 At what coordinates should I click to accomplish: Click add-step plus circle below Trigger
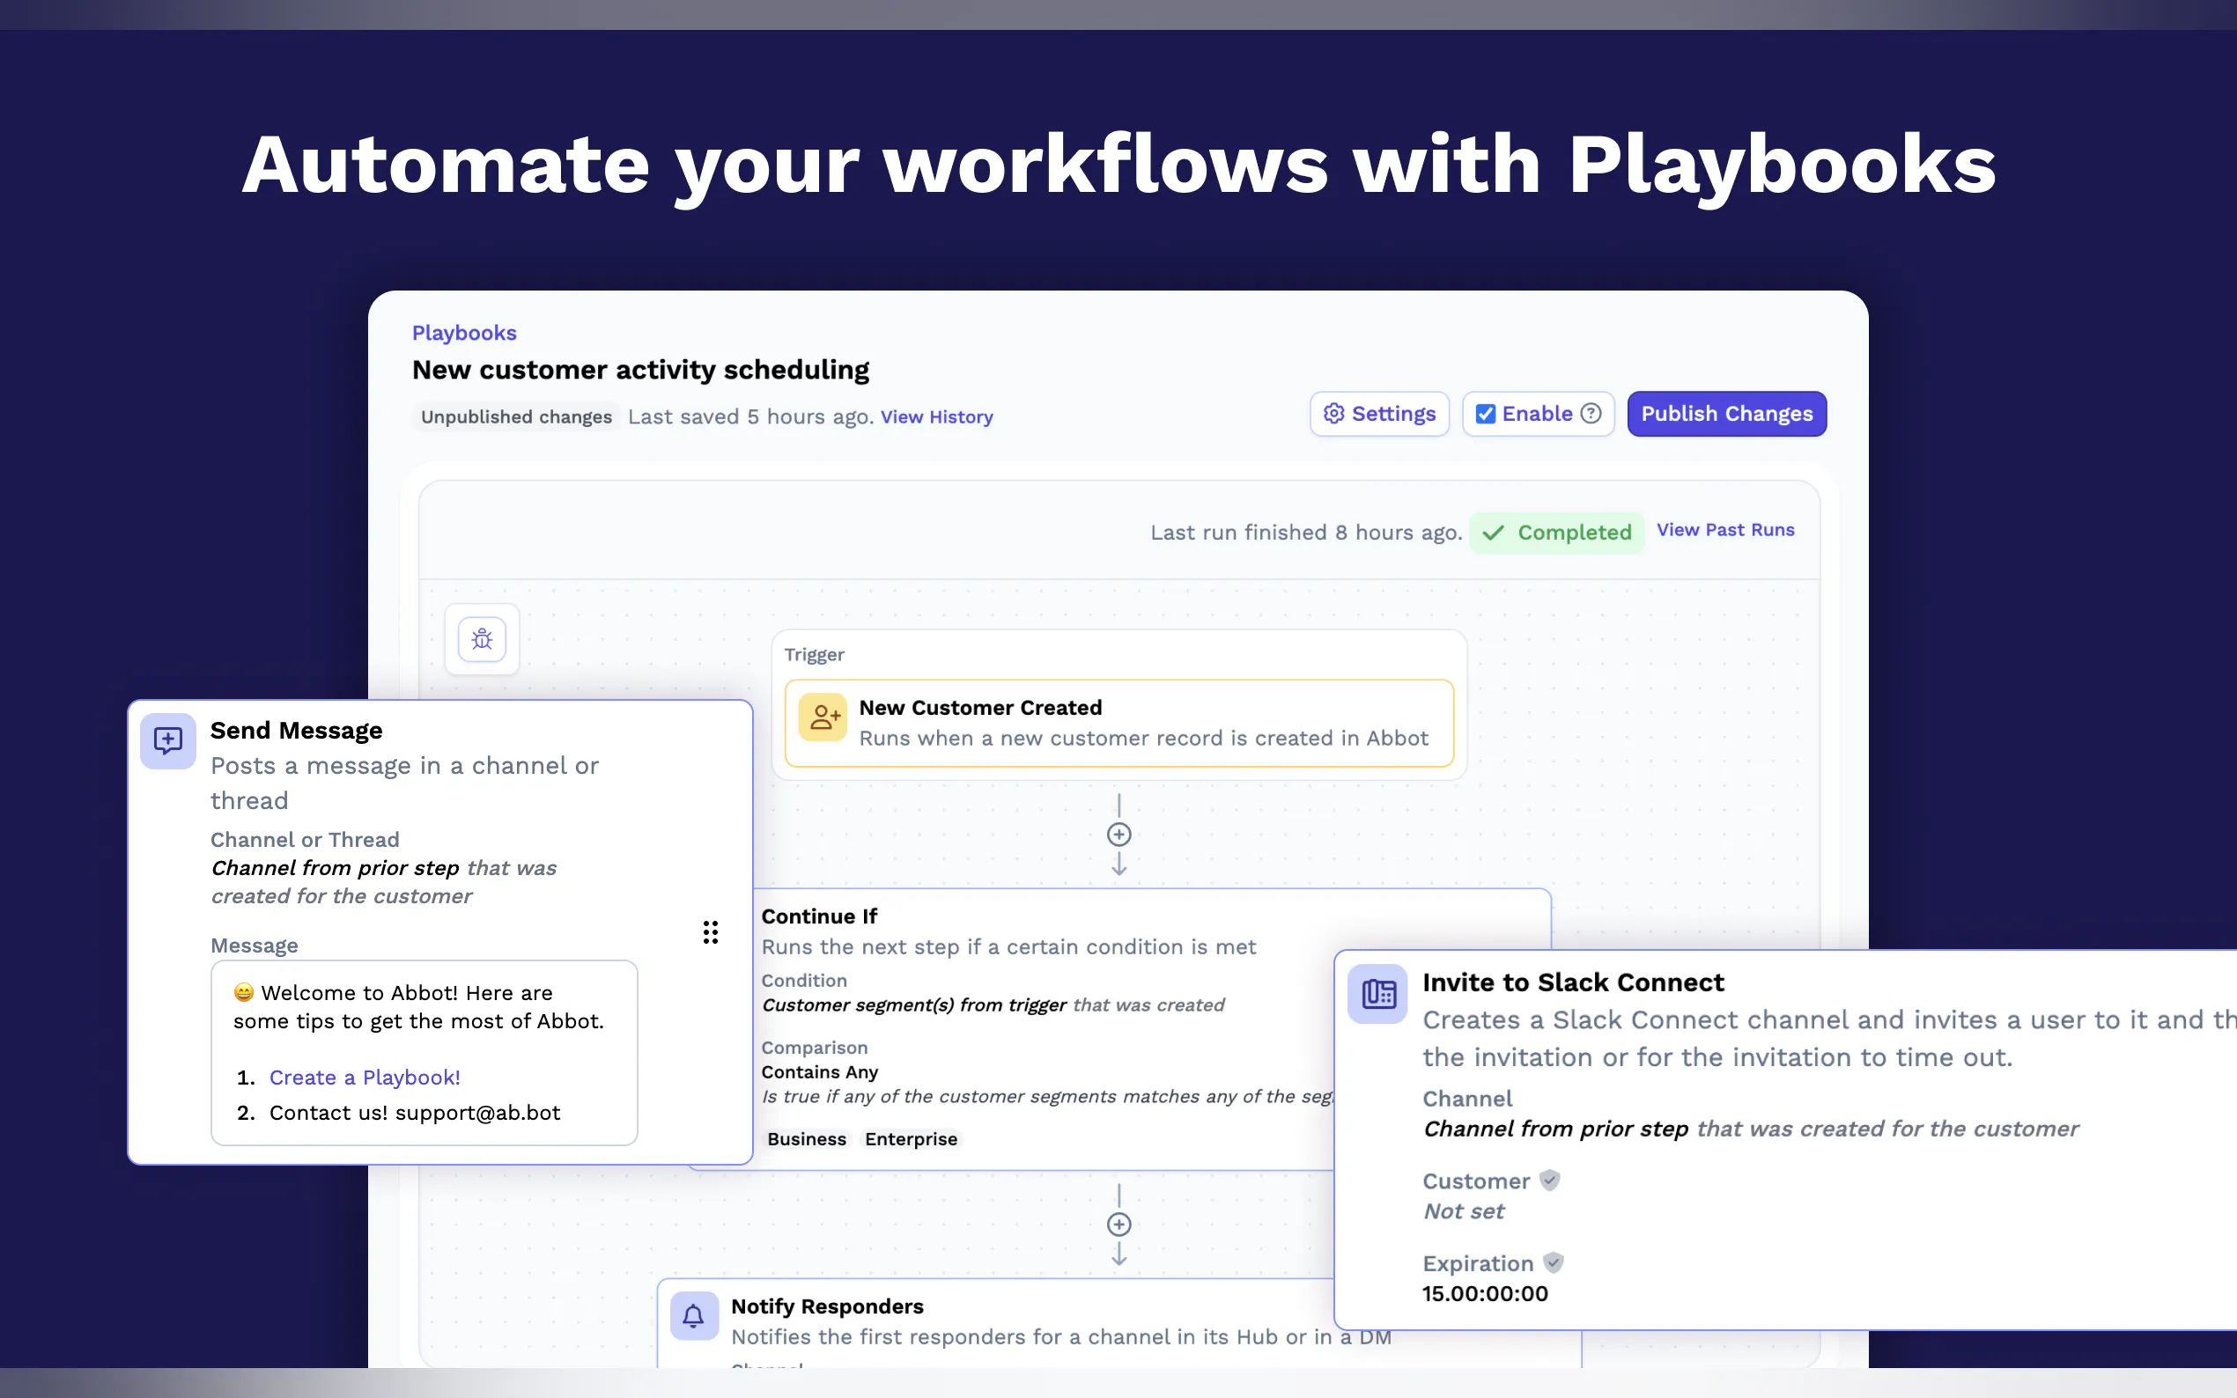coord(1119,835)
